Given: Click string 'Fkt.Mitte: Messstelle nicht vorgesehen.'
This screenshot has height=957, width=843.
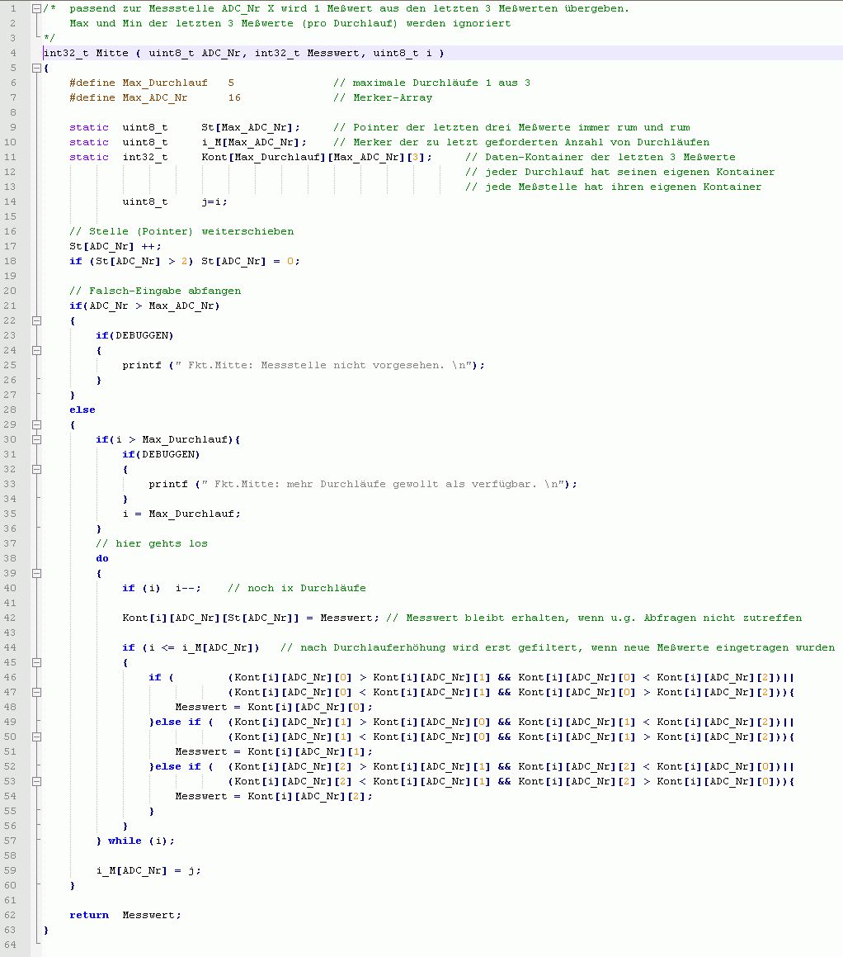Looking at the screenshot, I should (316, 365).
